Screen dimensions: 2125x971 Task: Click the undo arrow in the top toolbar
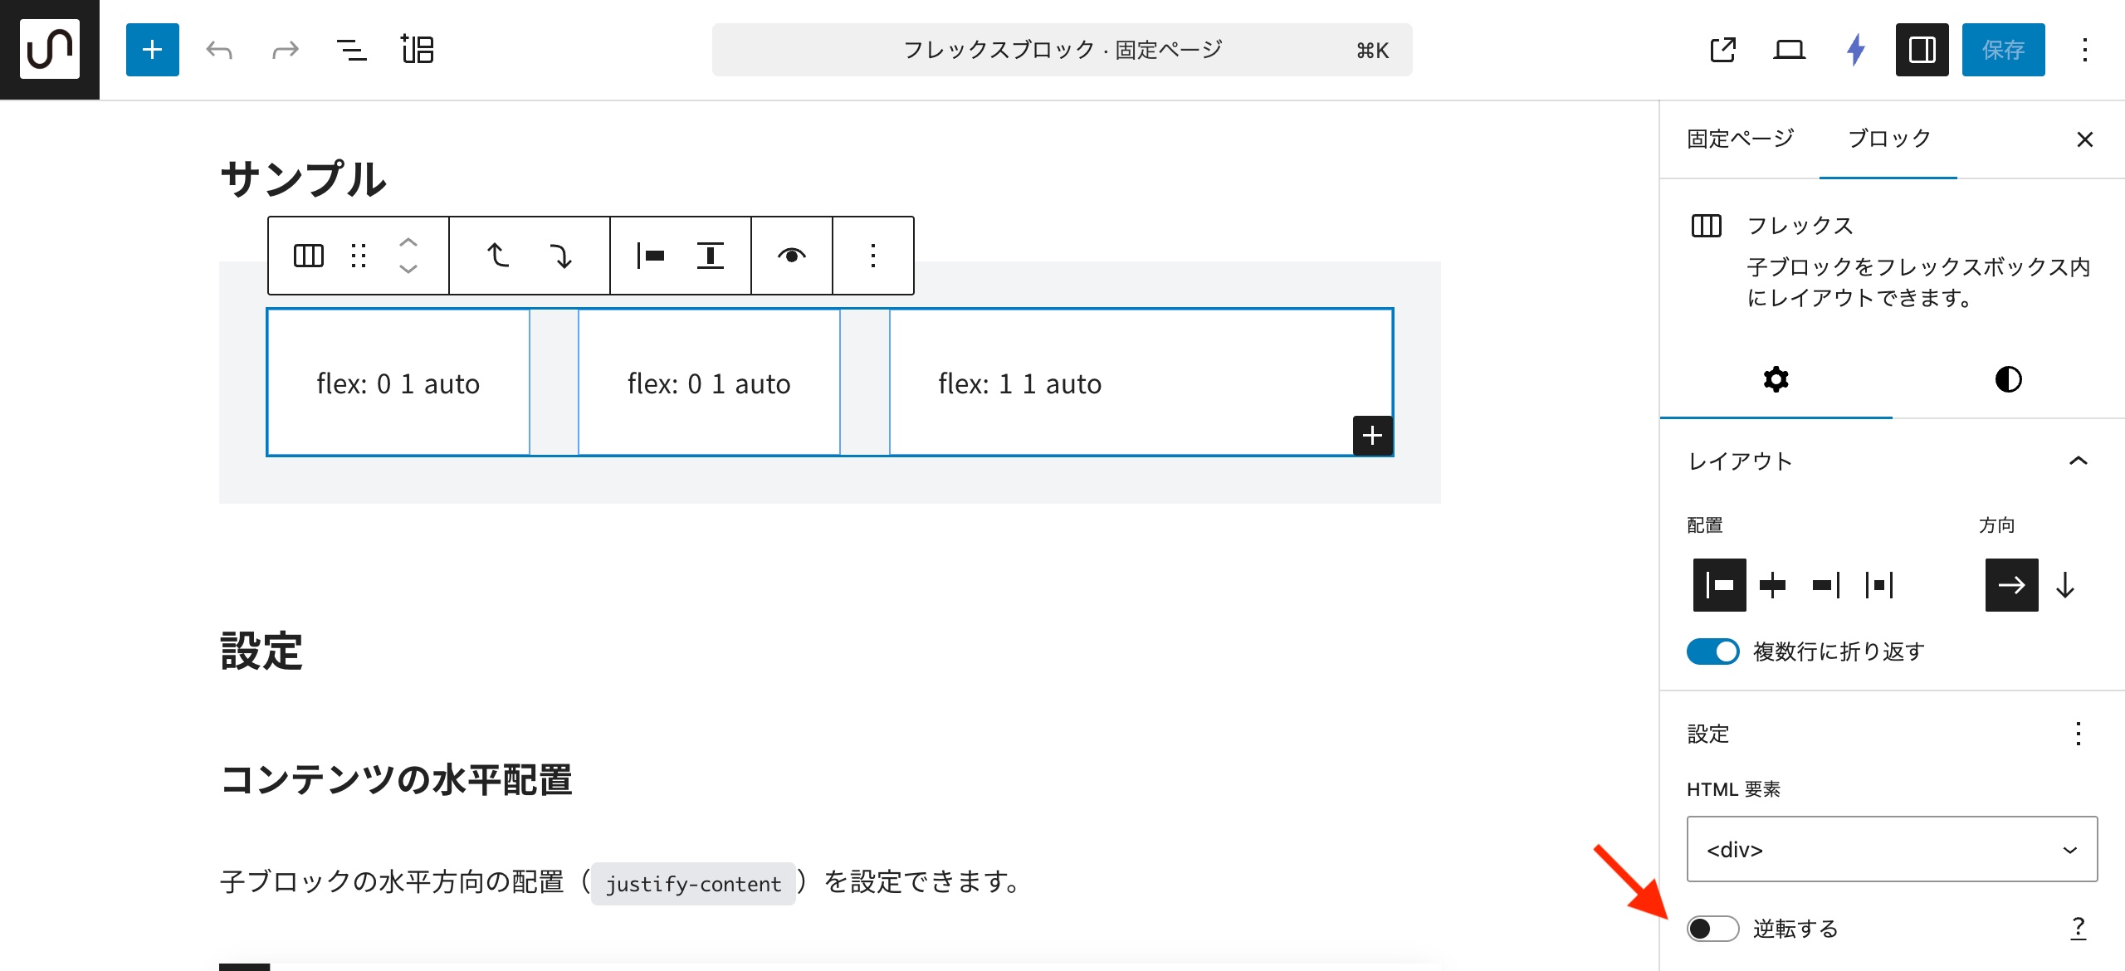click(219, 50)
